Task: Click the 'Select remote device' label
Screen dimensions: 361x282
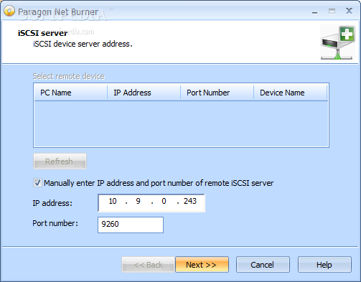Action: click(69, 76)
